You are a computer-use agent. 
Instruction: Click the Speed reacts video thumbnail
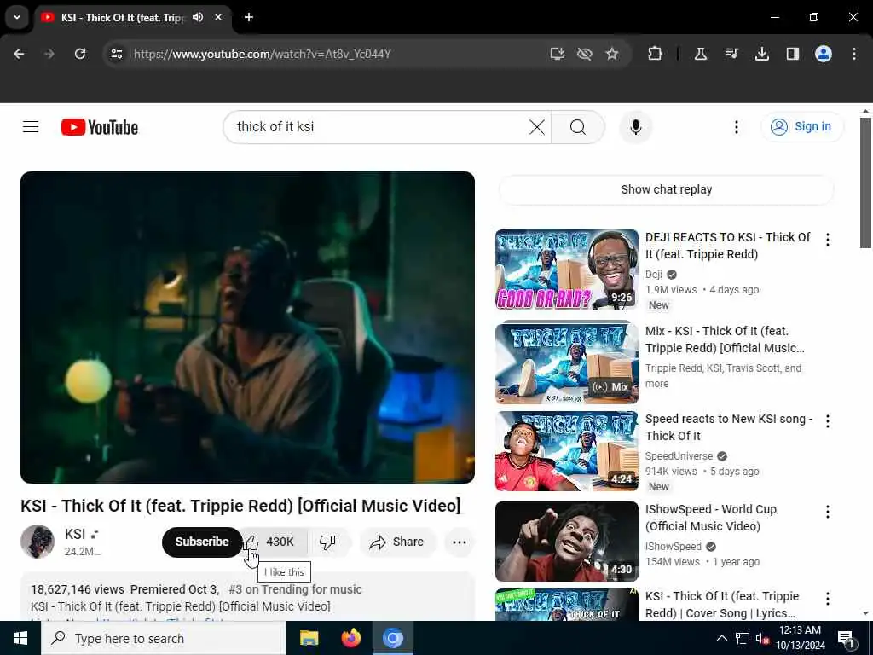pos(567,451)
